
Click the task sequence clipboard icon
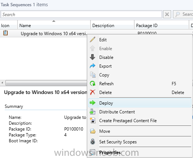click(x=5, y=33)
